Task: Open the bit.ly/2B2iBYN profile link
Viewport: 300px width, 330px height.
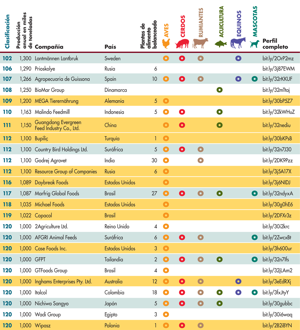Action: pos(277,326)
